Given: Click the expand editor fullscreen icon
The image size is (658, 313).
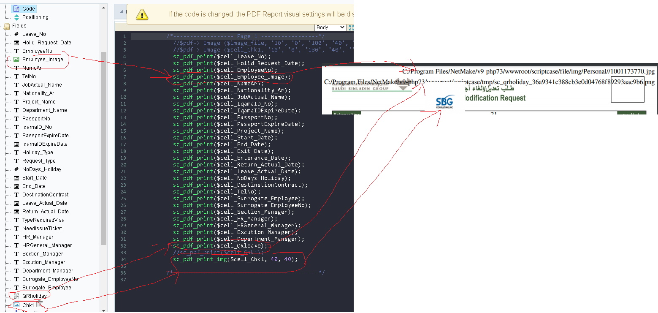Looking at the screenshot, I should point(351,27).
